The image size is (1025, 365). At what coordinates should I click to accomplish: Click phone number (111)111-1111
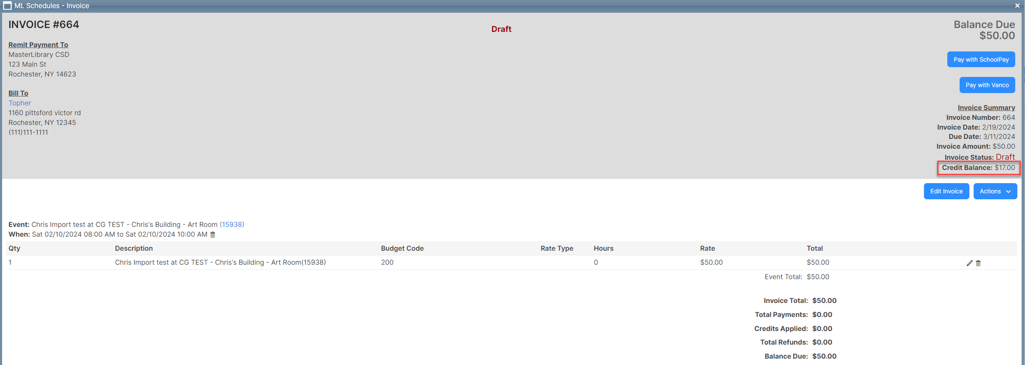[x=28, y=132]
